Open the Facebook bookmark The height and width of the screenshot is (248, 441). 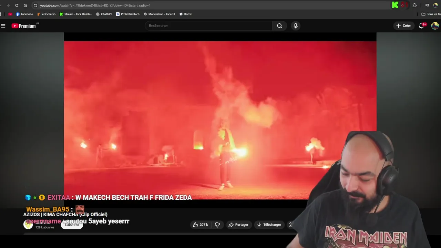pos(24,14)
